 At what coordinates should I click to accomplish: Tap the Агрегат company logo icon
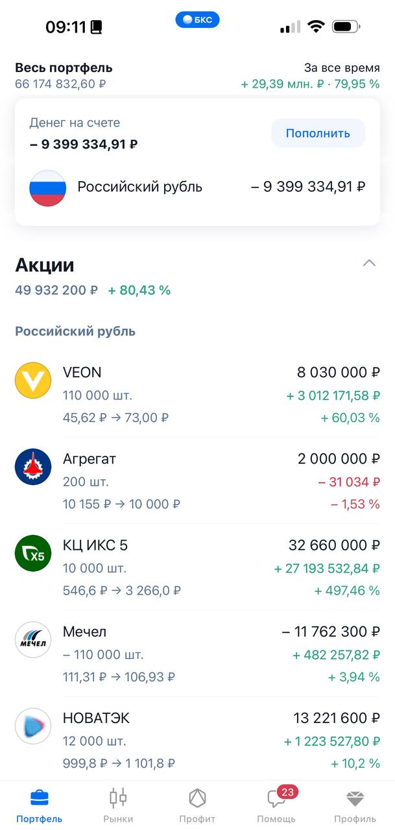click(33, 467)
